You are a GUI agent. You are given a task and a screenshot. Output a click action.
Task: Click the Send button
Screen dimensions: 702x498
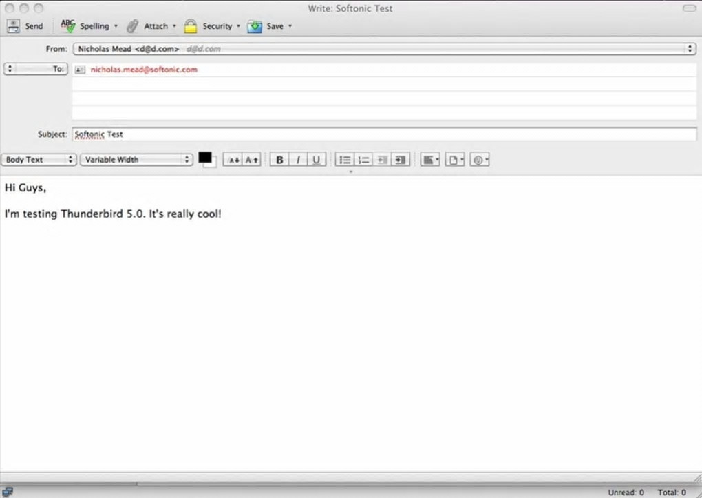[x=25, y=26]
